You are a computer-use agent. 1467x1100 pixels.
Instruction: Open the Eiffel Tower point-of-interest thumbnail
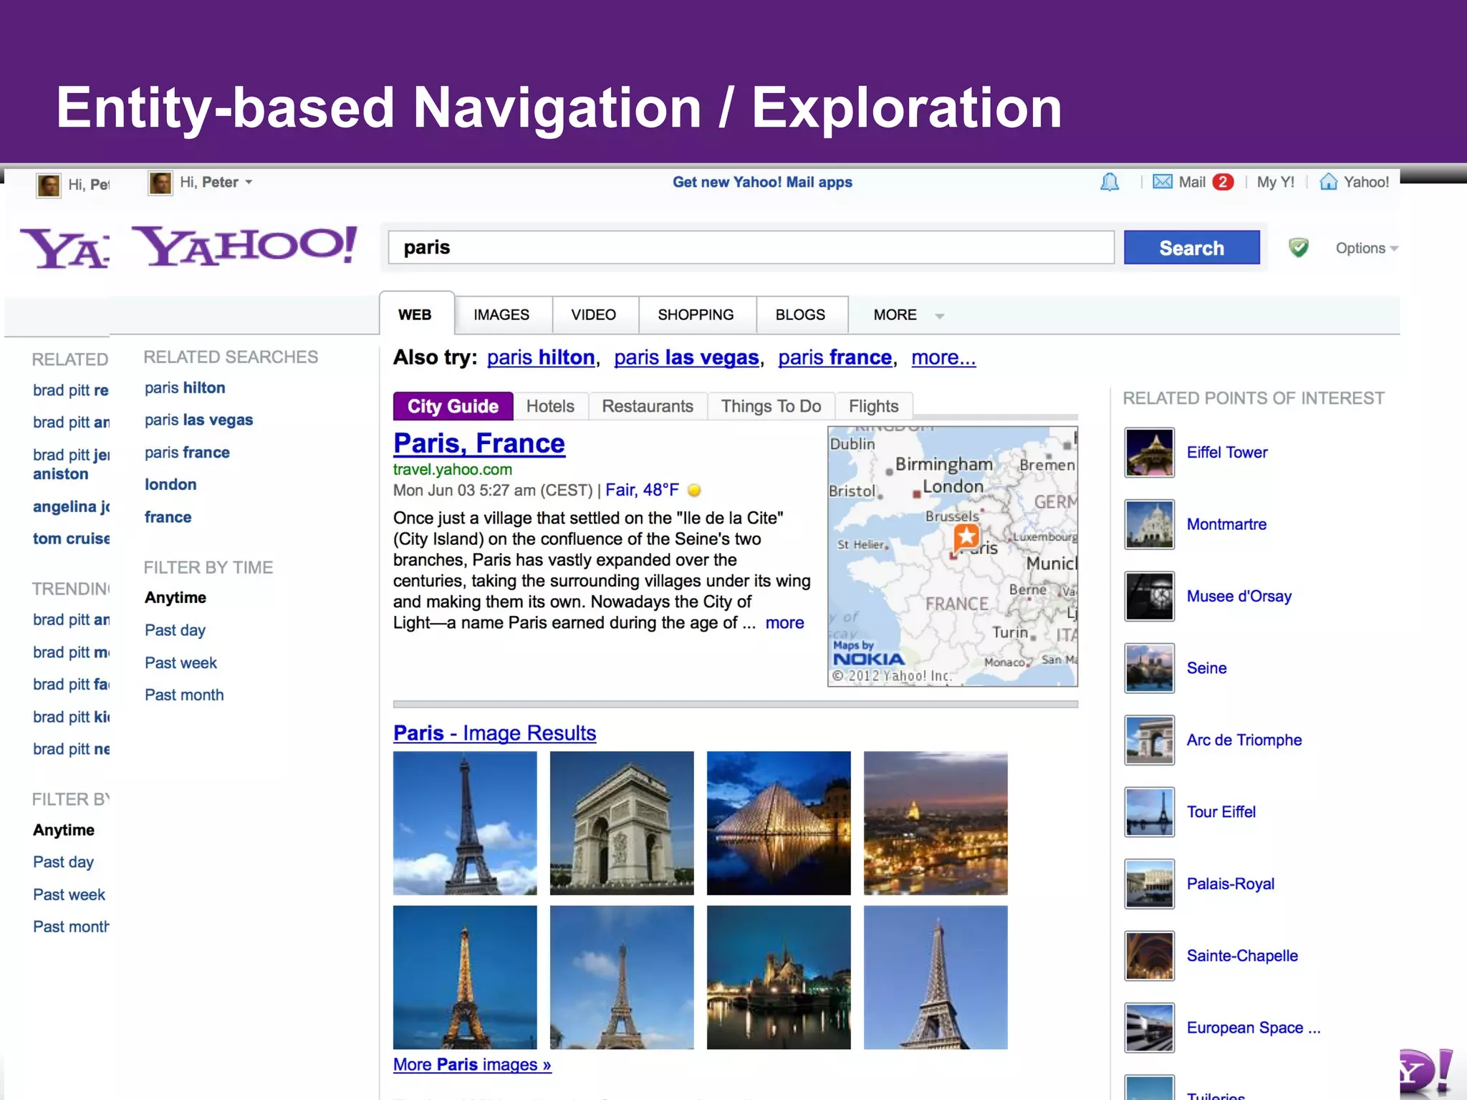1149,453
